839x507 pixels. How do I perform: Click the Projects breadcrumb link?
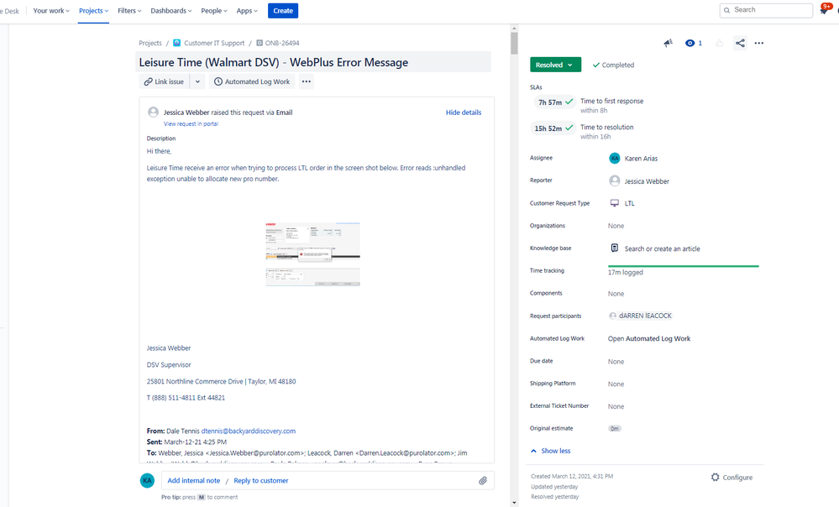(150, 43)
